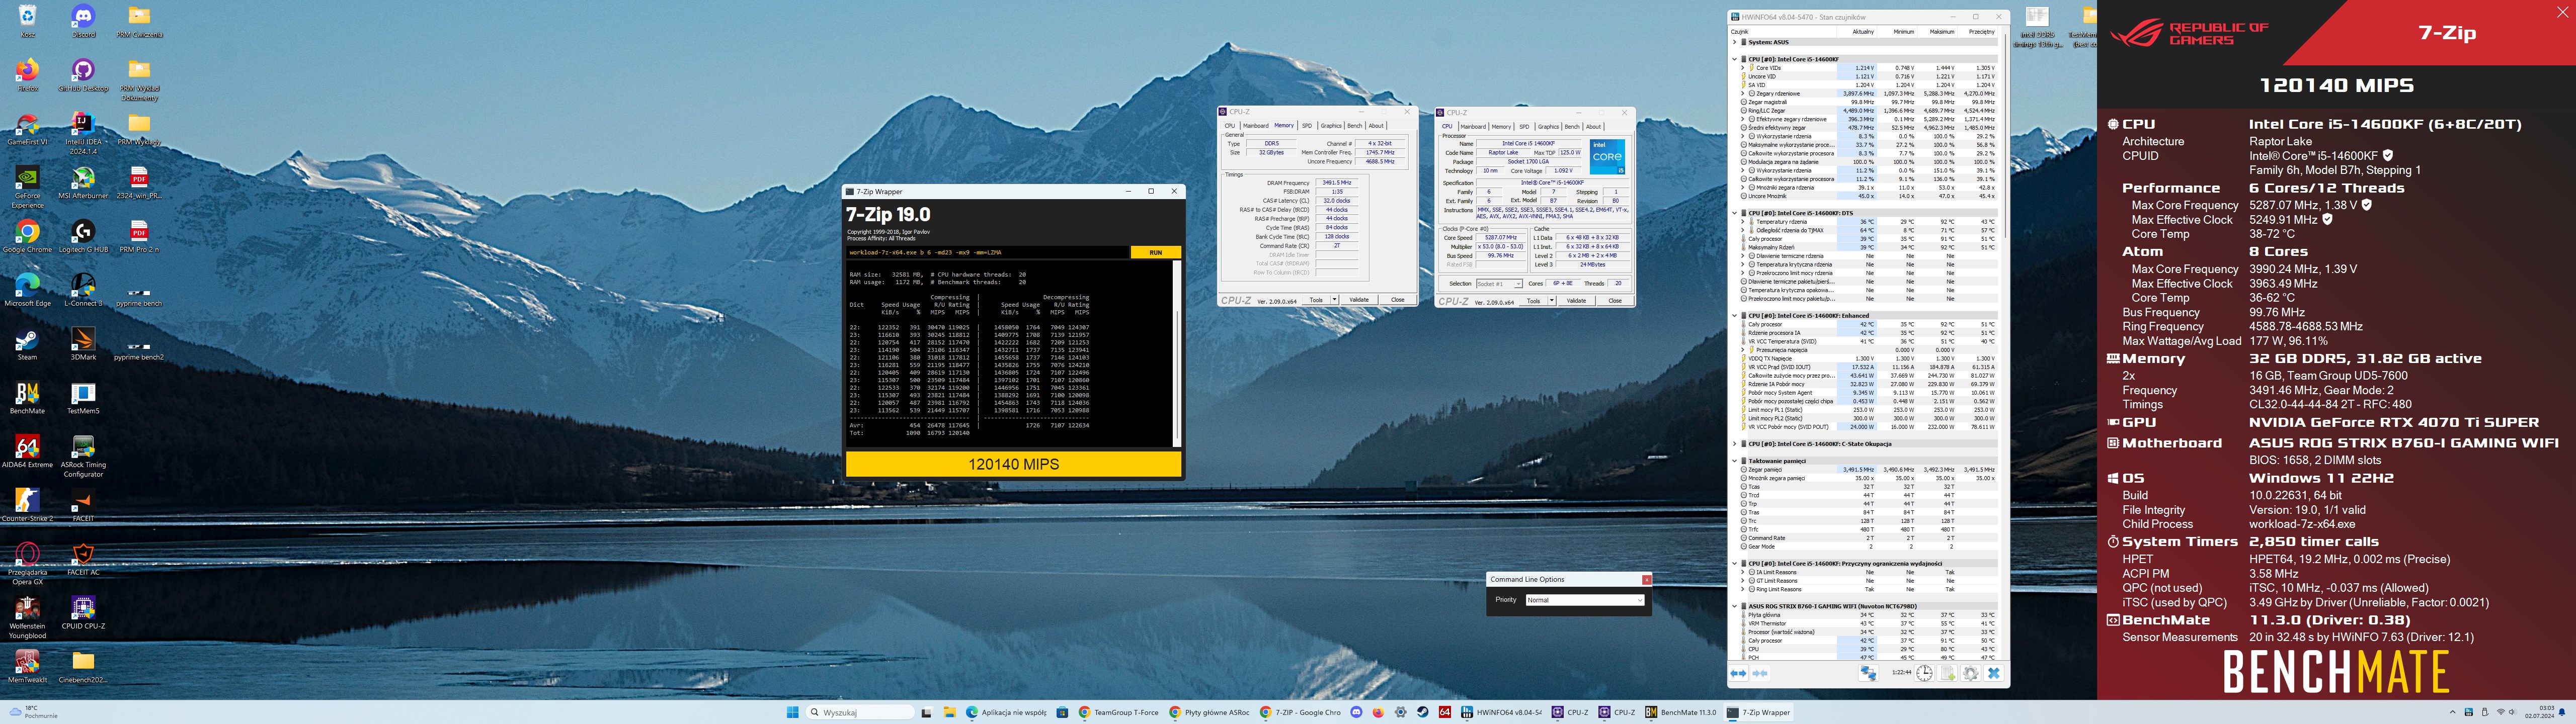
Task: Expand System: ASUS sensor group
Action: 1735,42
